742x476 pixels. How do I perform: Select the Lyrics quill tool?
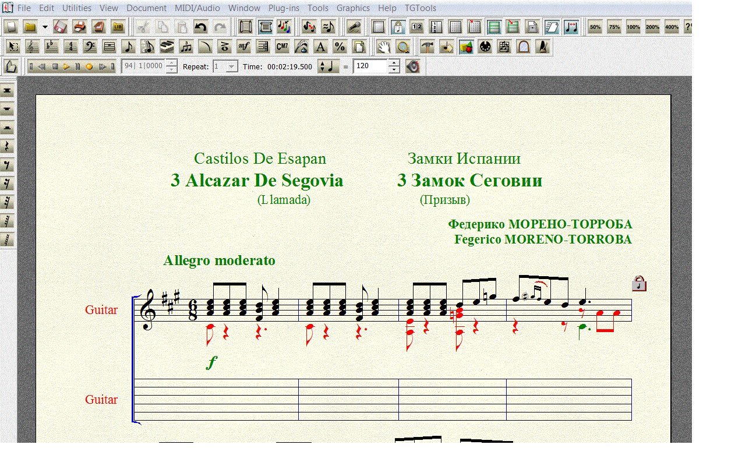(x=302, y=47)
